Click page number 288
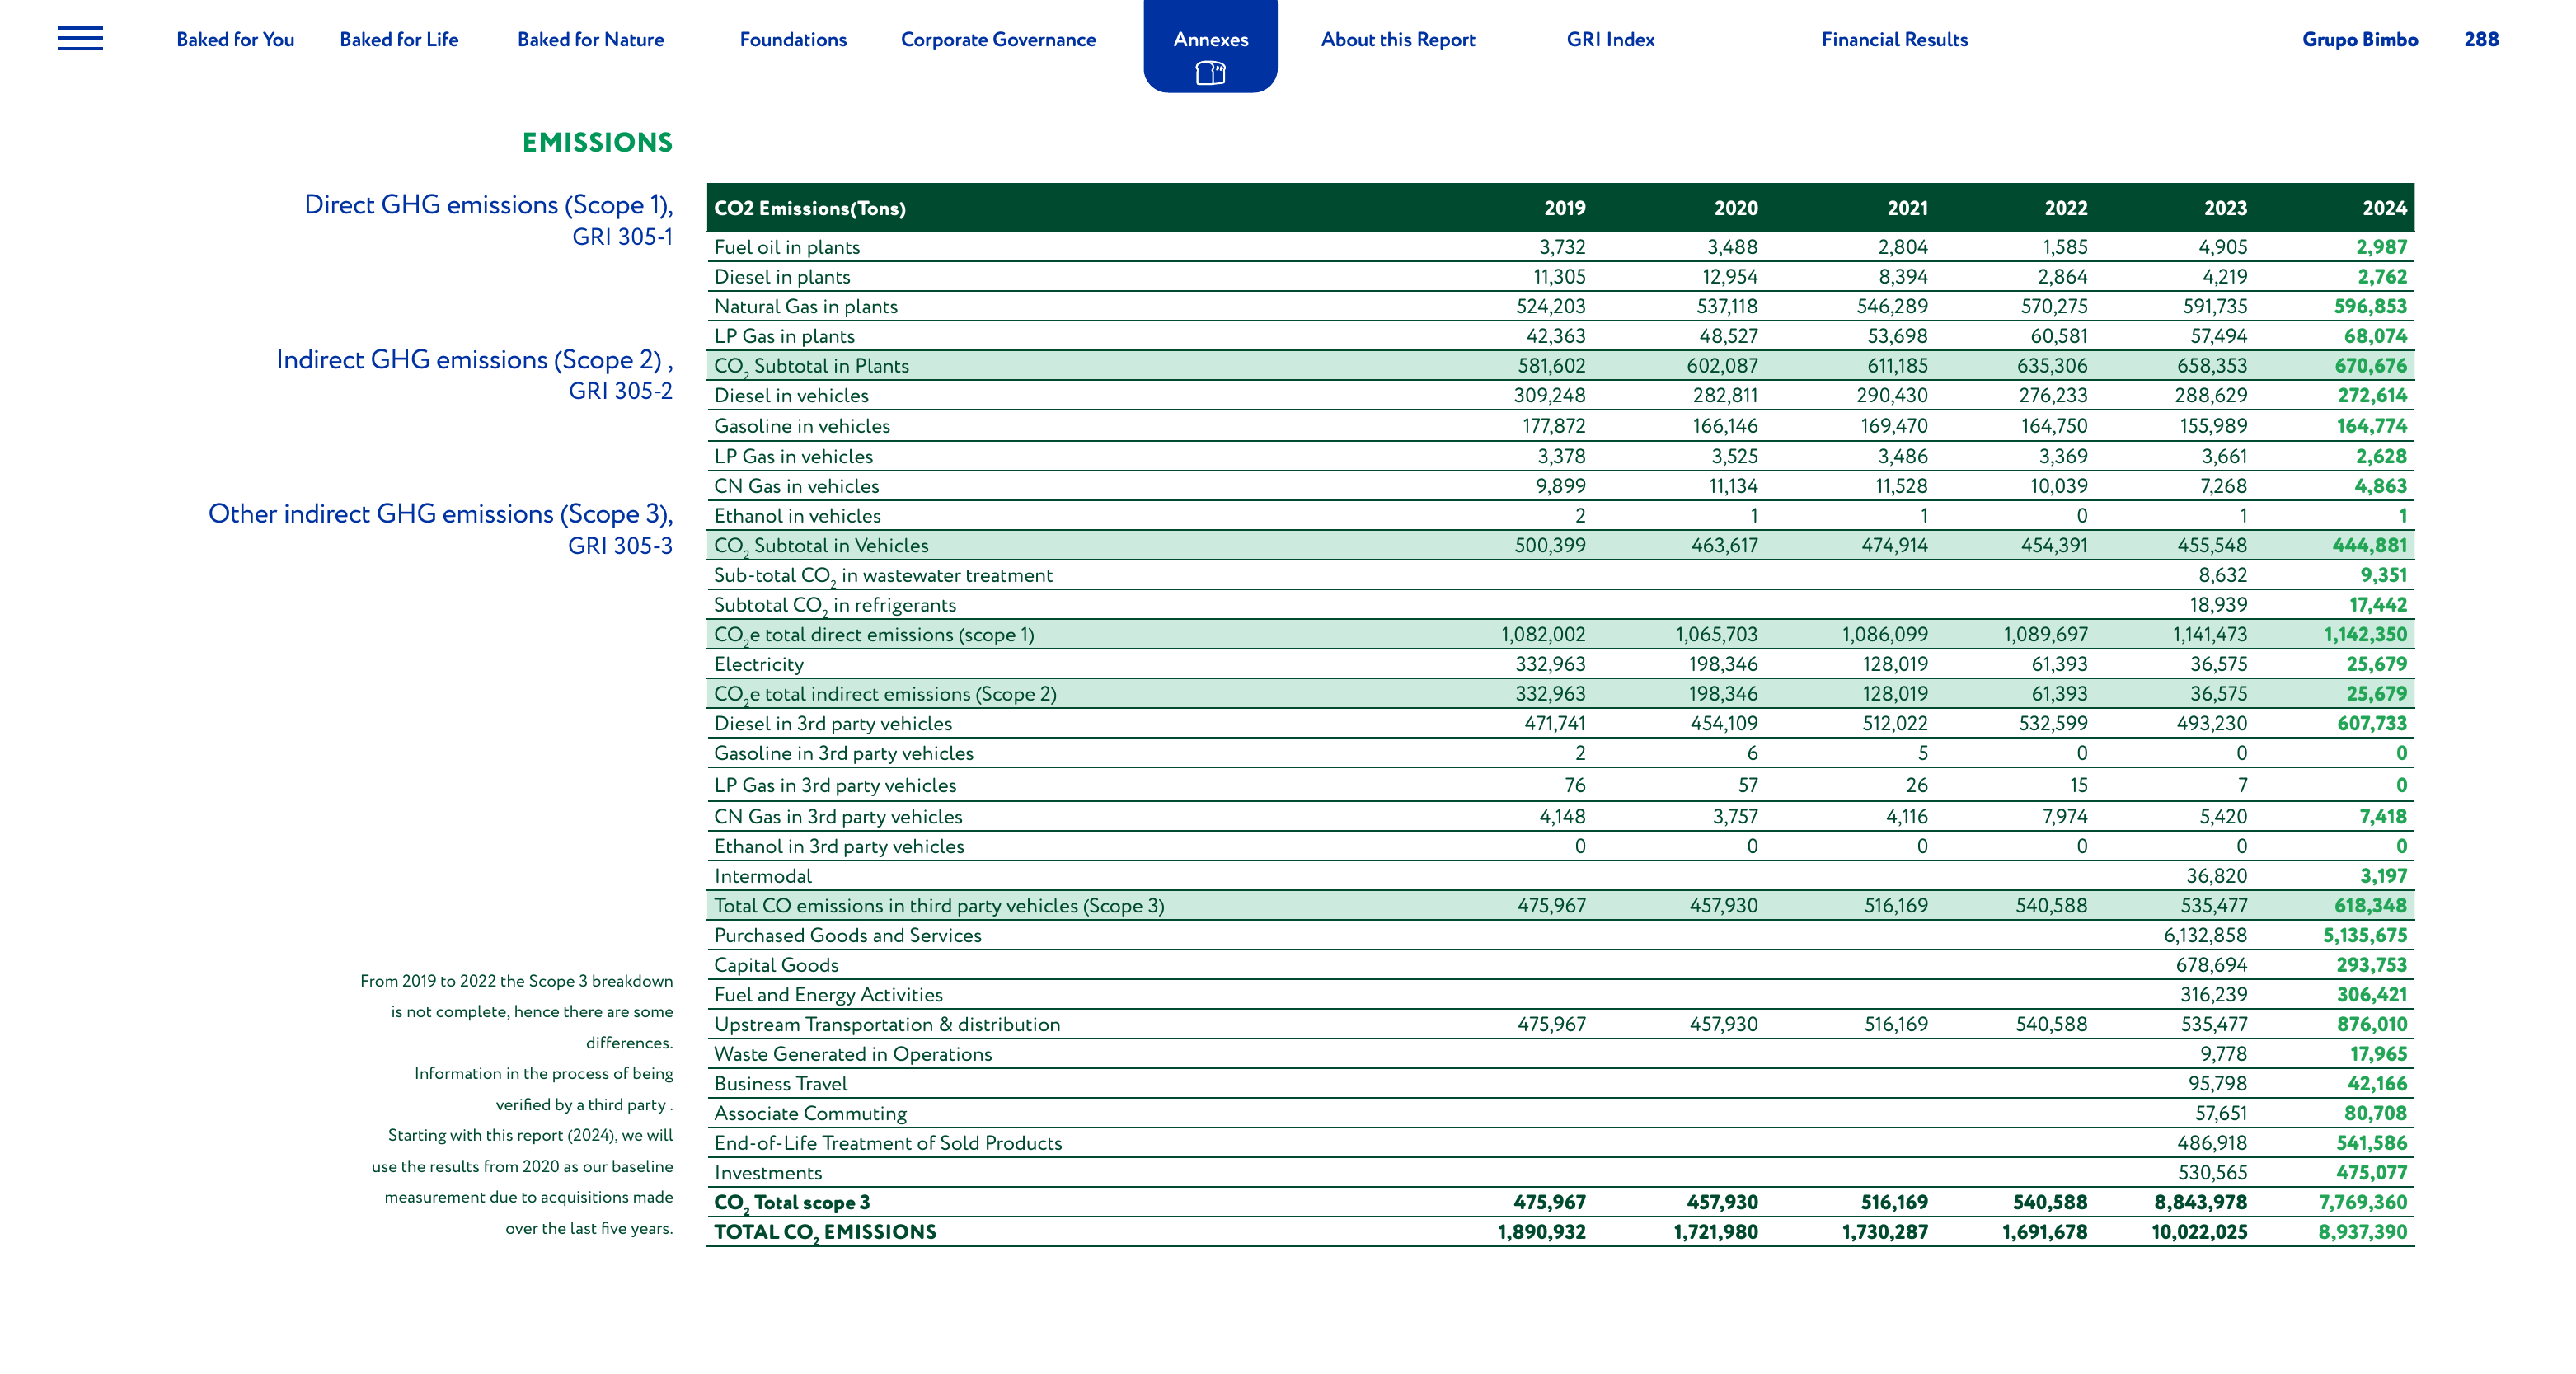Image resolution: width=2576 pixels, height=1374 pixels. 2481,39
